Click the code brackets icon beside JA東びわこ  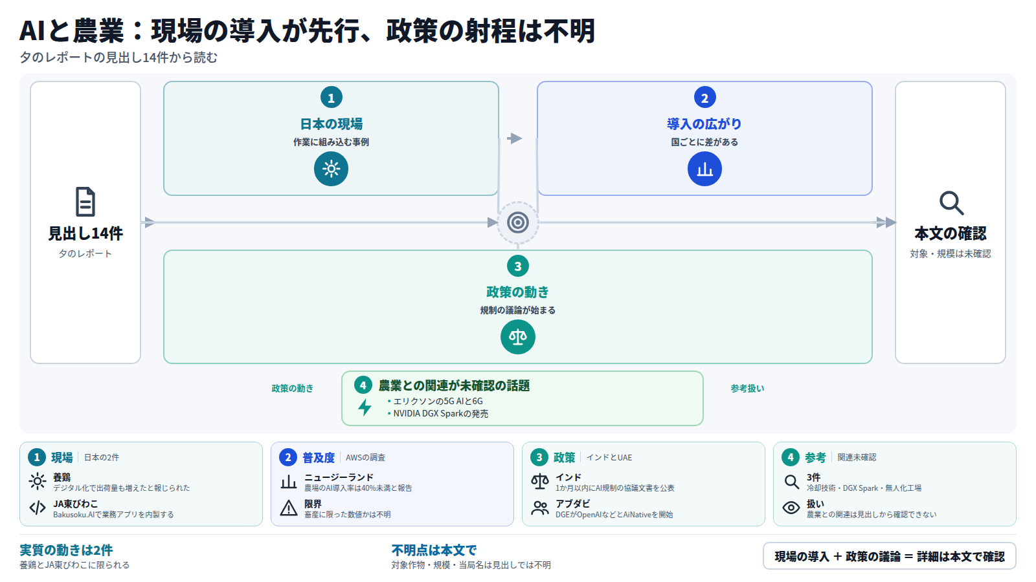pyautogui.click(x=38, y=508)
